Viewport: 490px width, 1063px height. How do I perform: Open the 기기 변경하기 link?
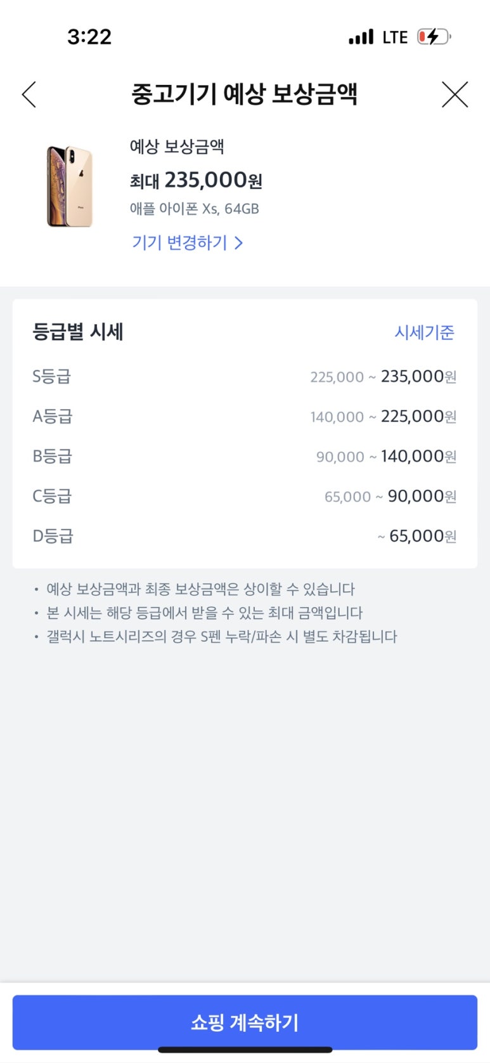(x=179, y=243)
